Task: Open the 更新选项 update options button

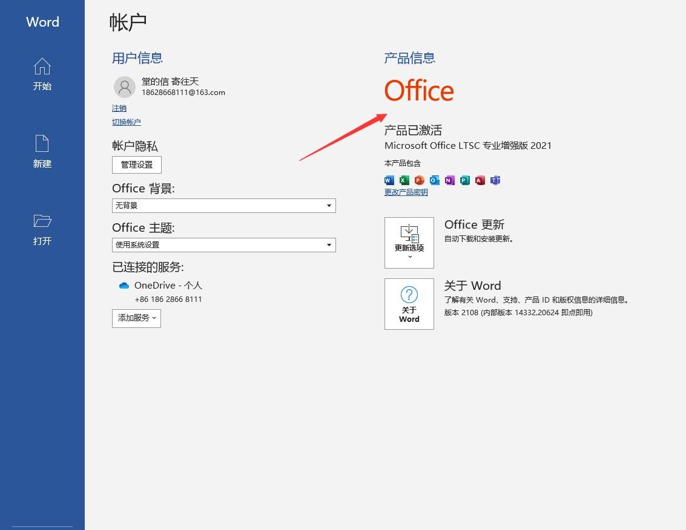Action: (x=409, y=243)
